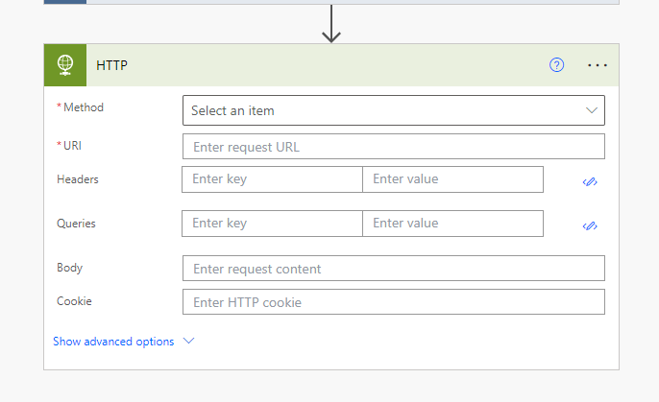Select the Queries 'Enter value' field
659x402 pixels.
pos(452,224)
